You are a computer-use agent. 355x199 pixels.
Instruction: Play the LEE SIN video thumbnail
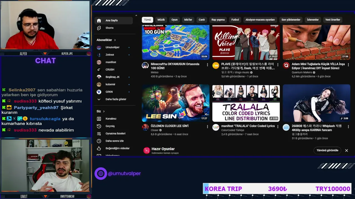pos(176,103)
